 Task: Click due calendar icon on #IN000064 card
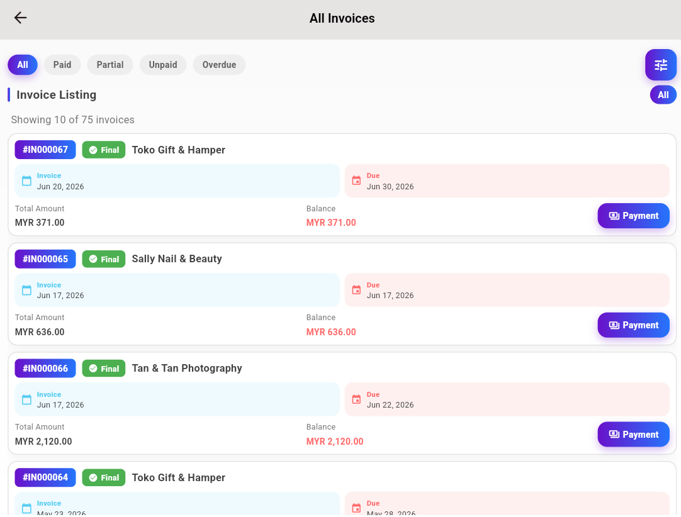click(356, 508)
